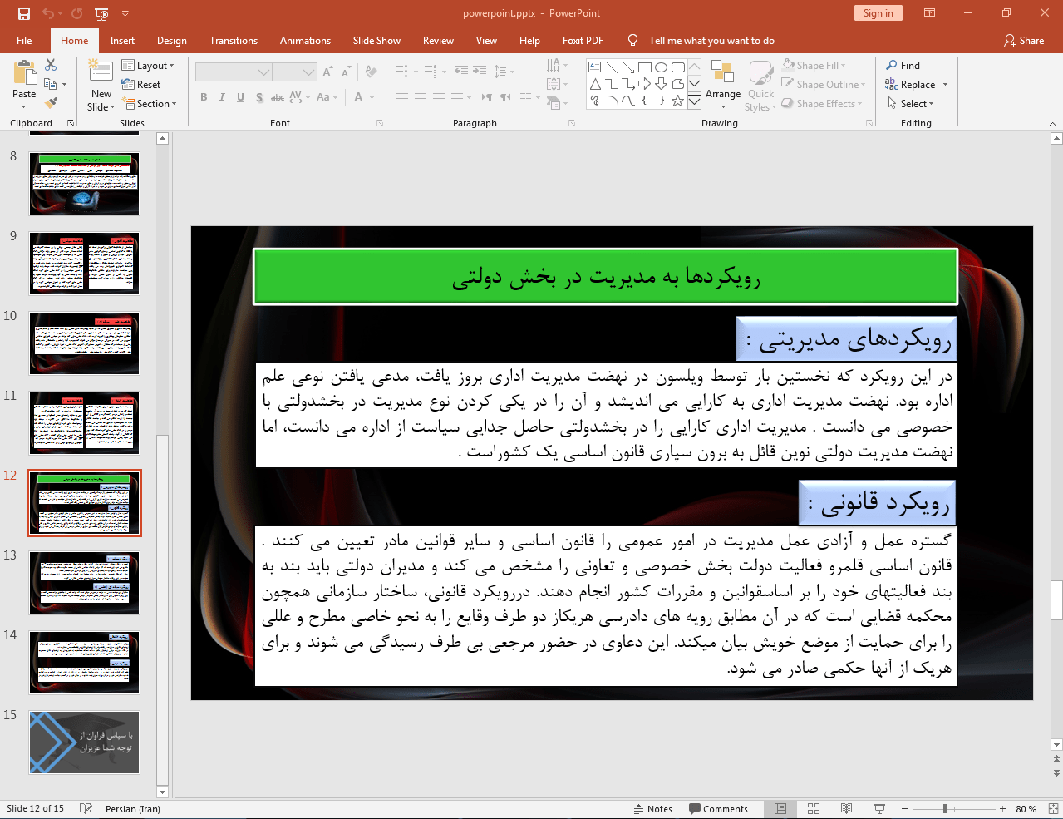Select the rectangle shape in gallery
Screen dimensions: 1063x819
(x=645, y=67)
